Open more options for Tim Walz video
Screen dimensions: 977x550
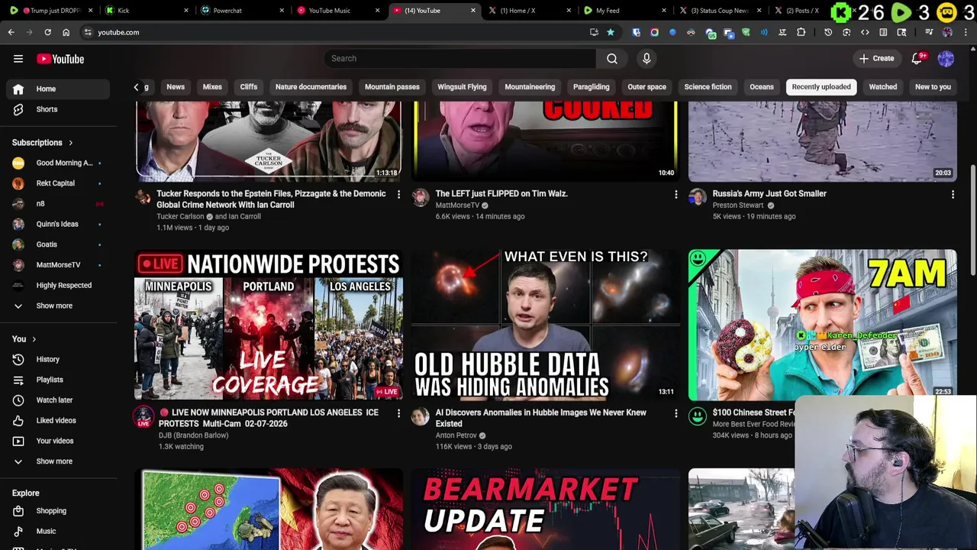tap(676, 195)
